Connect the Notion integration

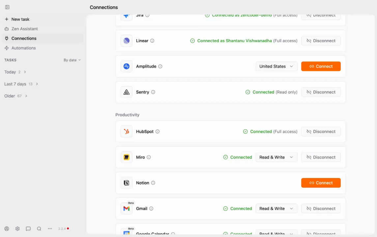coord(321,183)
